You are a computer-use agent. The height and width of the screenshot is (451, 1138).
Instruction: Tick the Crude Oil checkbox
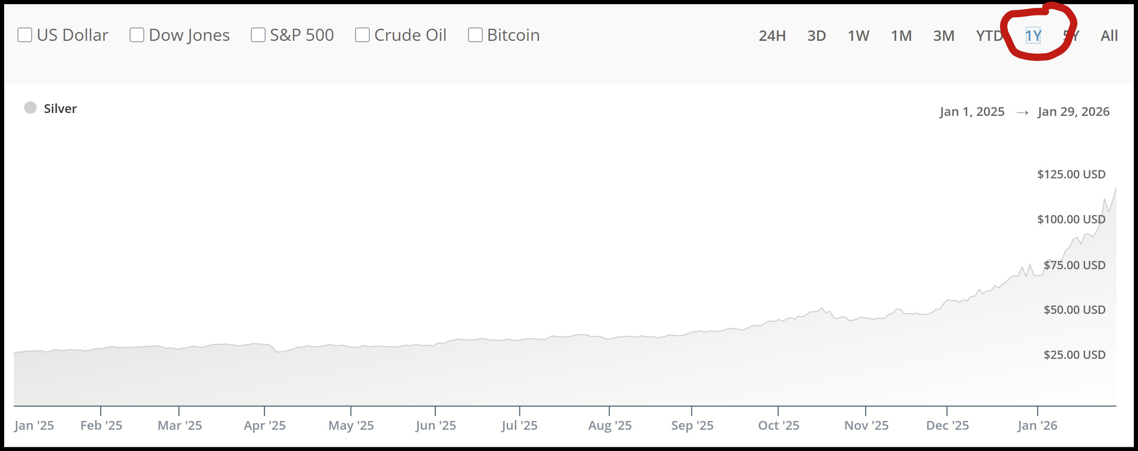[x=362, y=35]
